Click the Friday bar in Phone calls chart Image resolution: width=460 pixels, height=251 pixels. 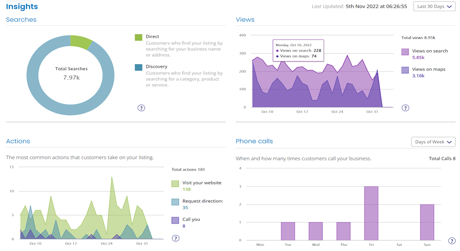(371, 213)
